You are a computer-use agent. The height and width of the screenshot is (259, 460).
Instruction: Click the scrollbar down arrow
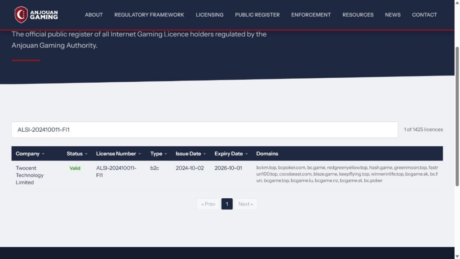coord(457,256)
